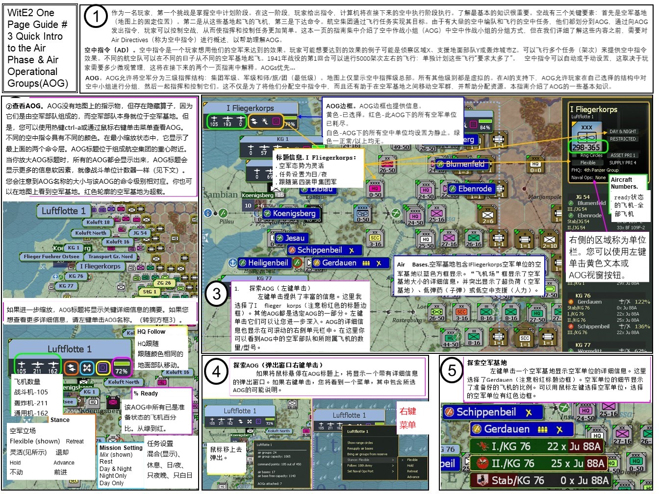The image size is (659, 494).
Task: Choose Bring air groups from reserve
Action: (367, 454)
